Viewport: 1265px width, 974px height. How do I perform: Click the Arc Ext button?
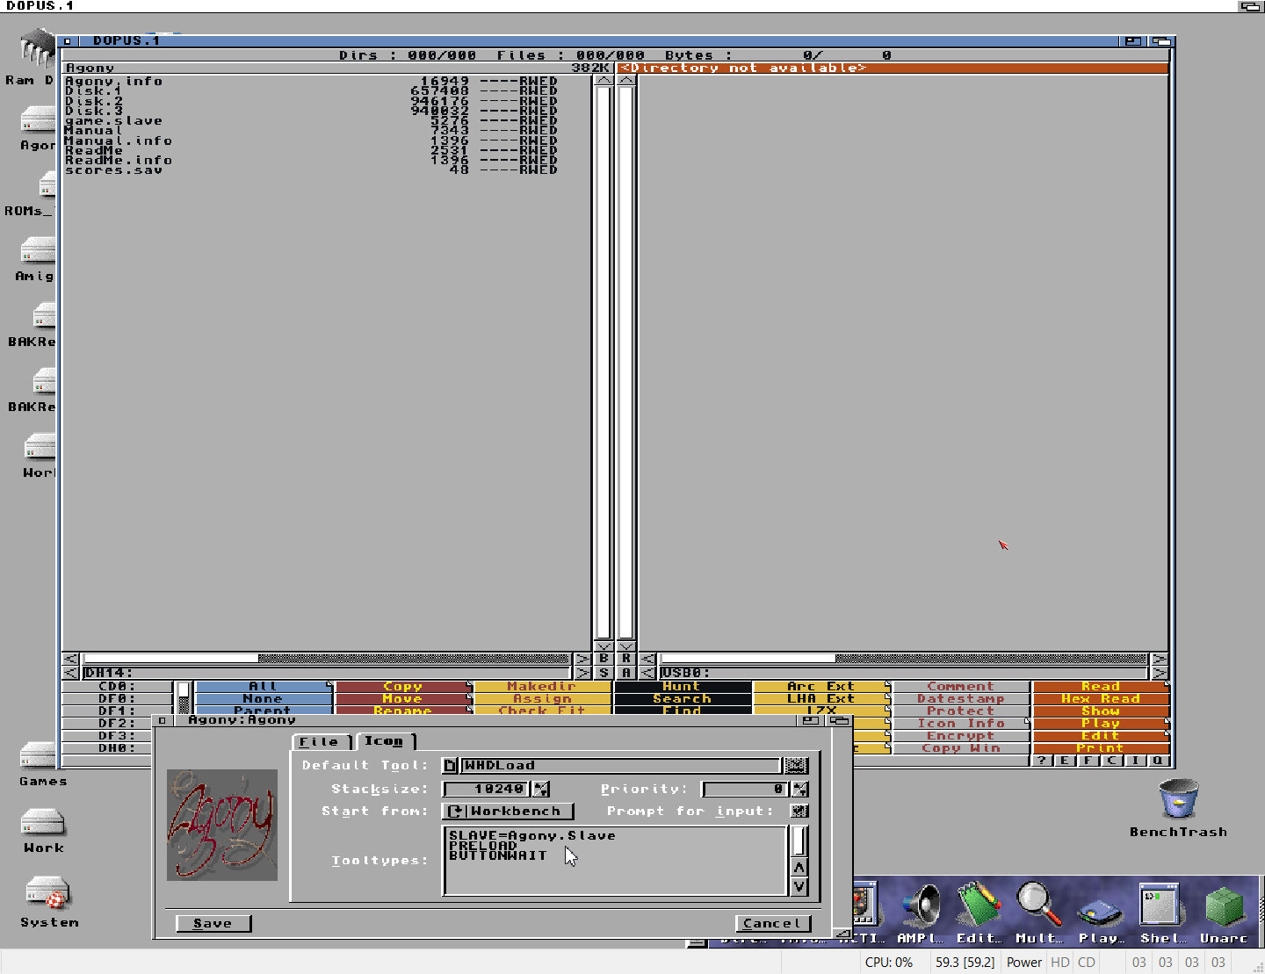click(820, 686)
